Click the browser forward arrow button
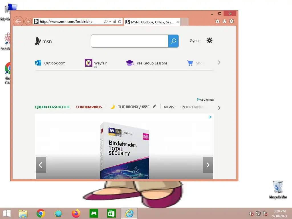292x219 pixels. (x=28, y=22)
